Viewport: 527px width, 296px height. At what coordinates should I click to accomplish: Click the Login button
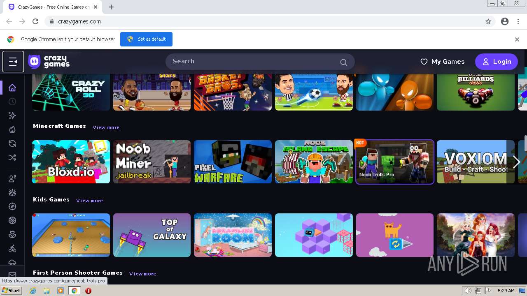[x=497, y=62]
